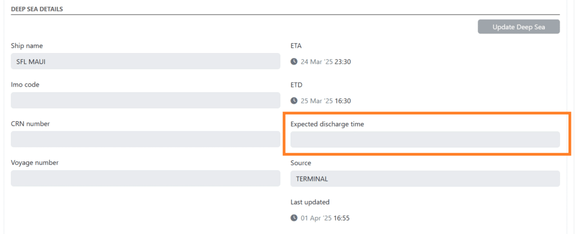Screen dimensions: 577x234
Task: Click the Last updated clock icon
Action: 294,218
